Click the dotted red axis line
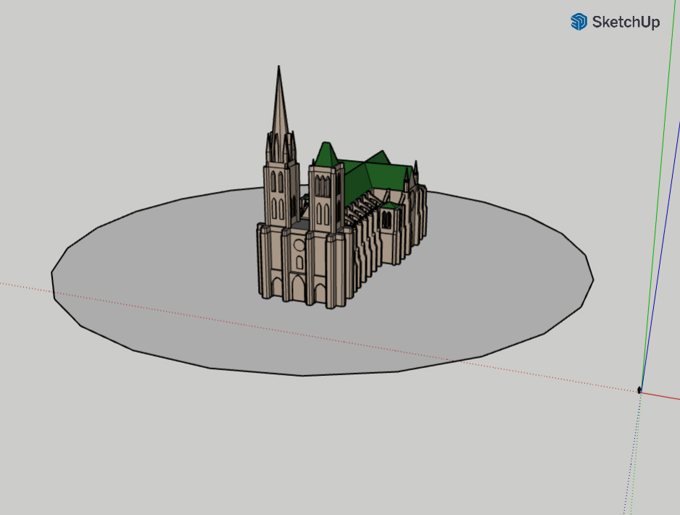This screenshot has width=680, height=515. [217, 319]
